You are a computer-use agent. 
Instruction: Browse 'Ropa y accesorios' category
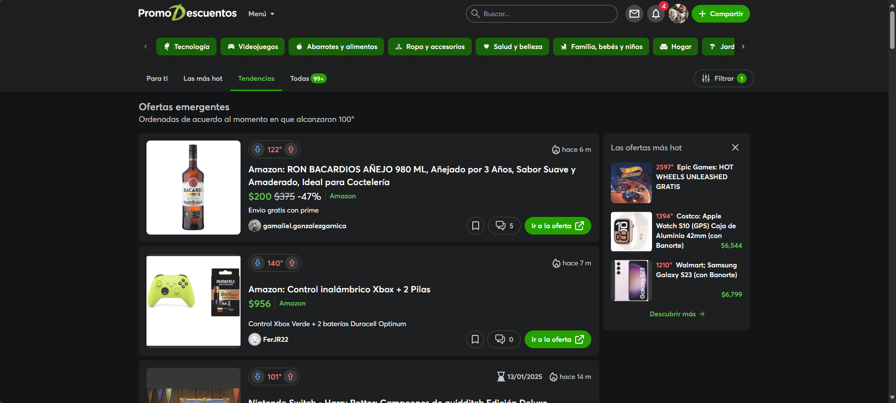[x=430, y=47]
